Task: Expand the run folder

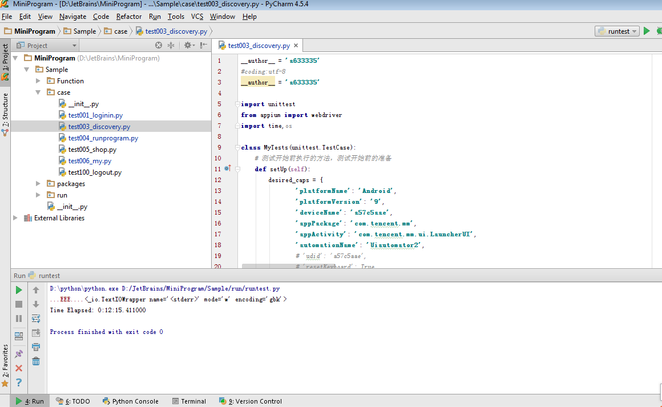Action: point(38,195)
